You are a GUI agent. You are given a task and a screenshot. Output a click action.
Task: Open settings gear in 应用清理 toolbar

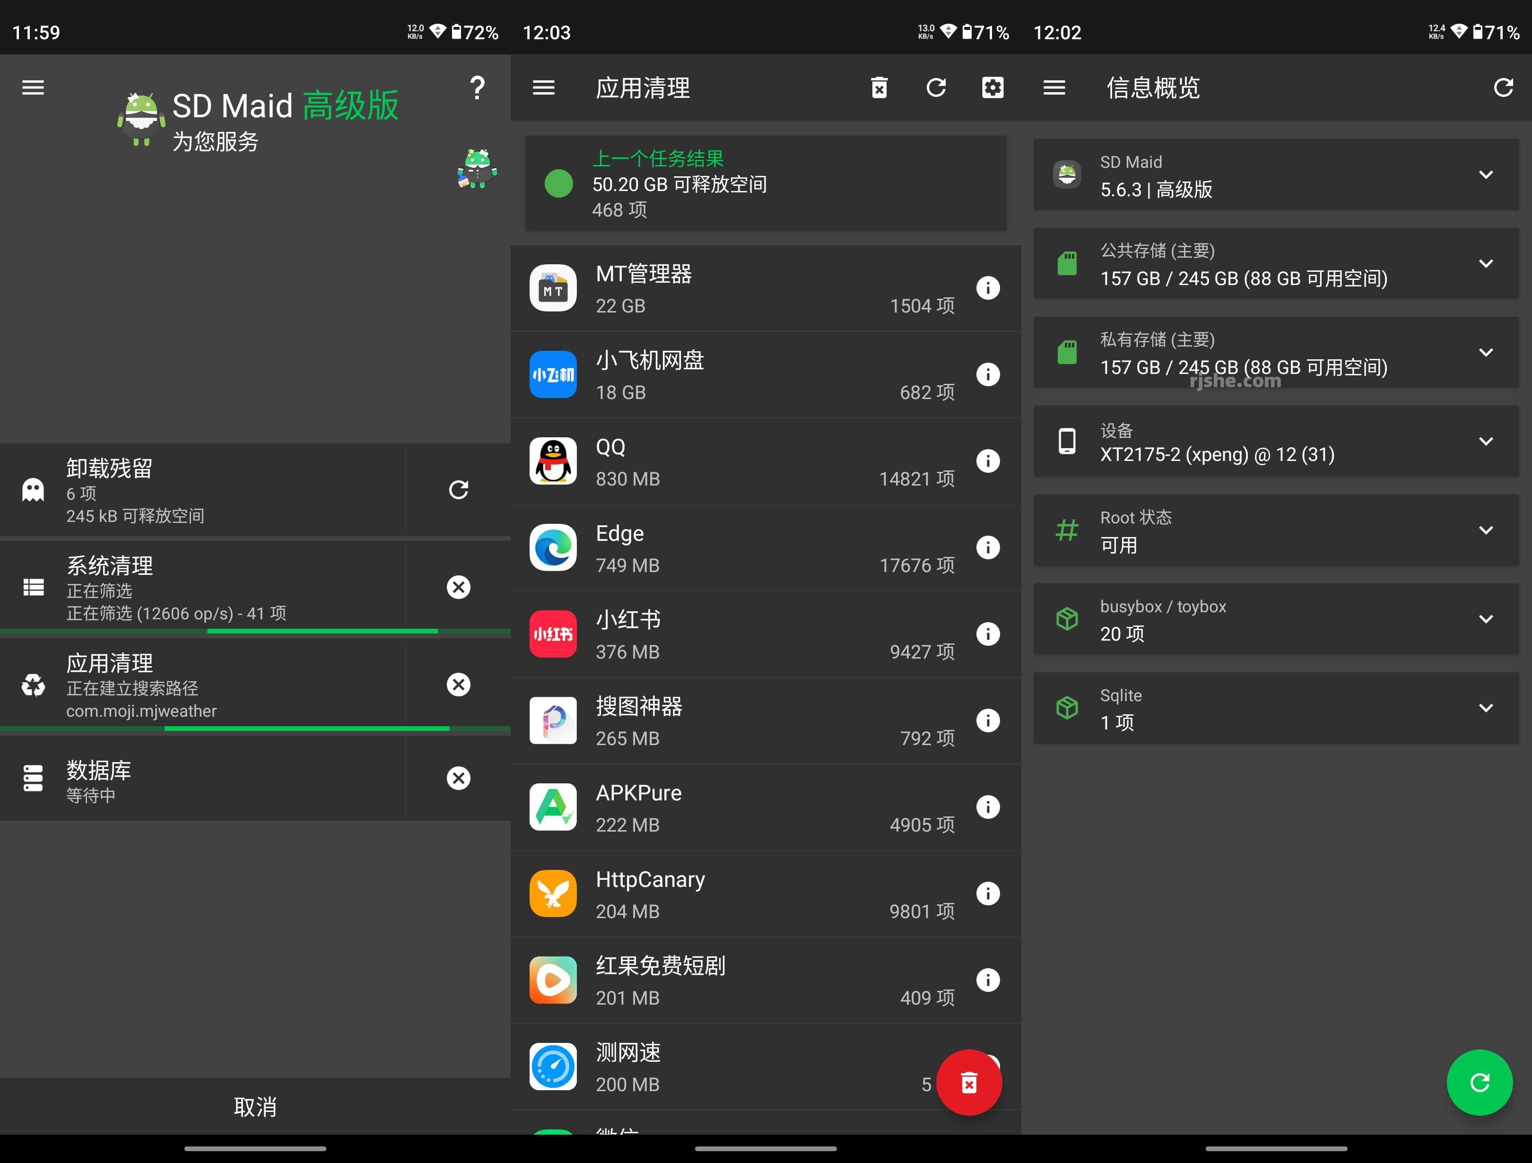tap(992, 88)
